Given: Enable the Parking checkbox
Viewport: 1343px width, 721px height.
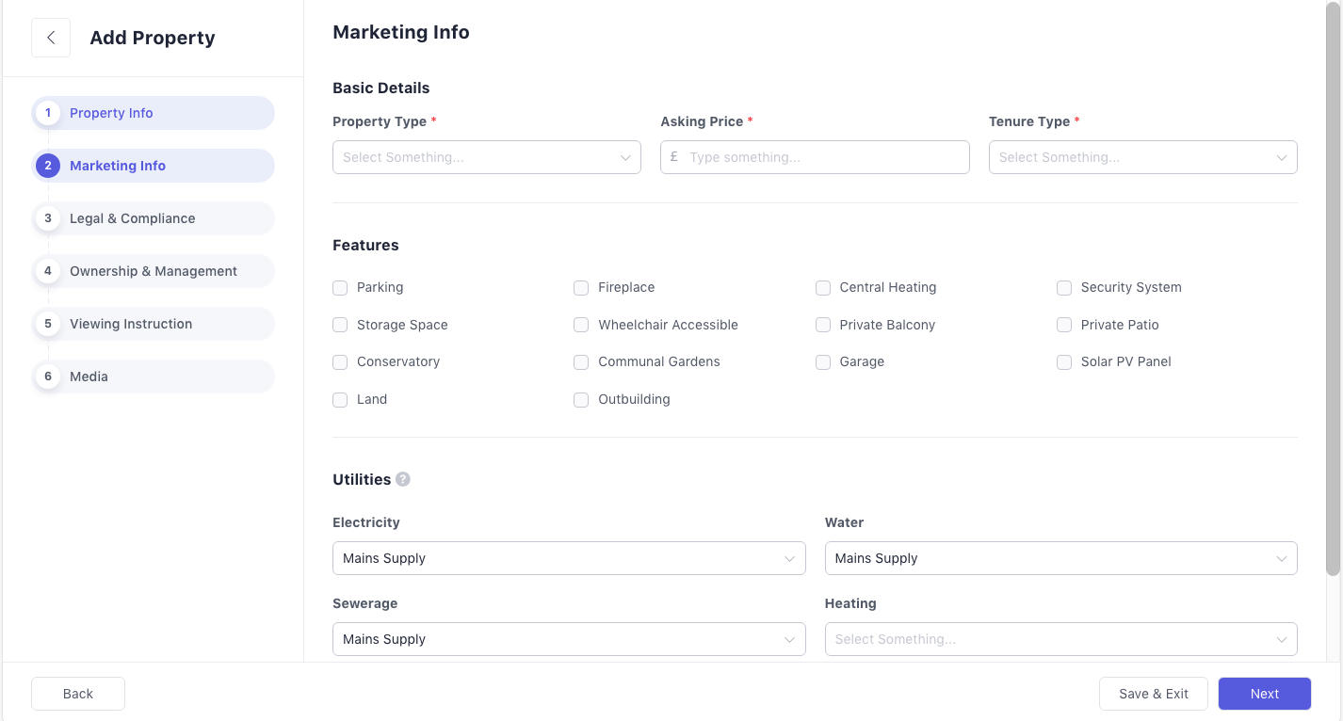Looking at the screenshot, I should coord(340,288).
